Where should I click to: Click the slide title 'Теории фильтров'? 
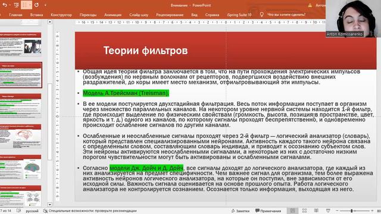[x=145, y=51]
